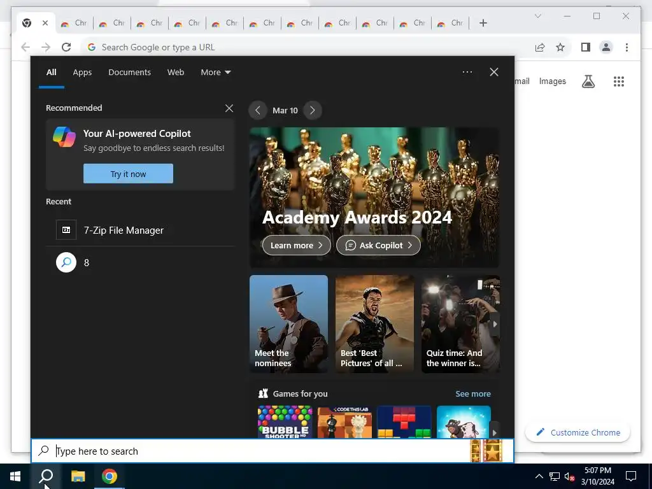Click Try it now Copilot button
The width and height of the screenshot is (652, 489).
click(x=128, y=173)
